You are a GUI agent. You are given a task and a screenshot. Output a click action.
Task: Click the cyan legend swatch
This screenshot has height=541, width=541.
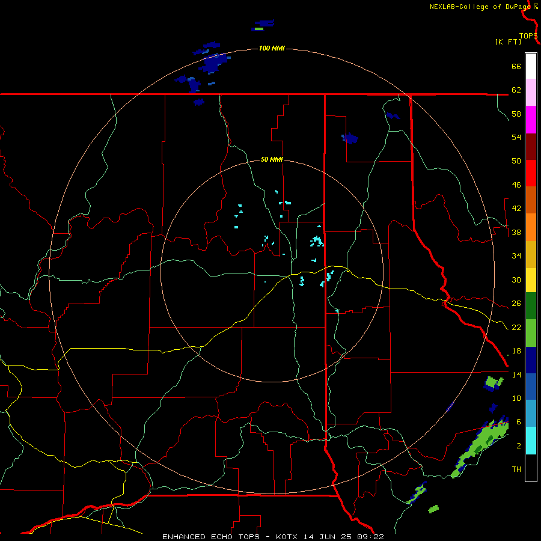[531, 441]
